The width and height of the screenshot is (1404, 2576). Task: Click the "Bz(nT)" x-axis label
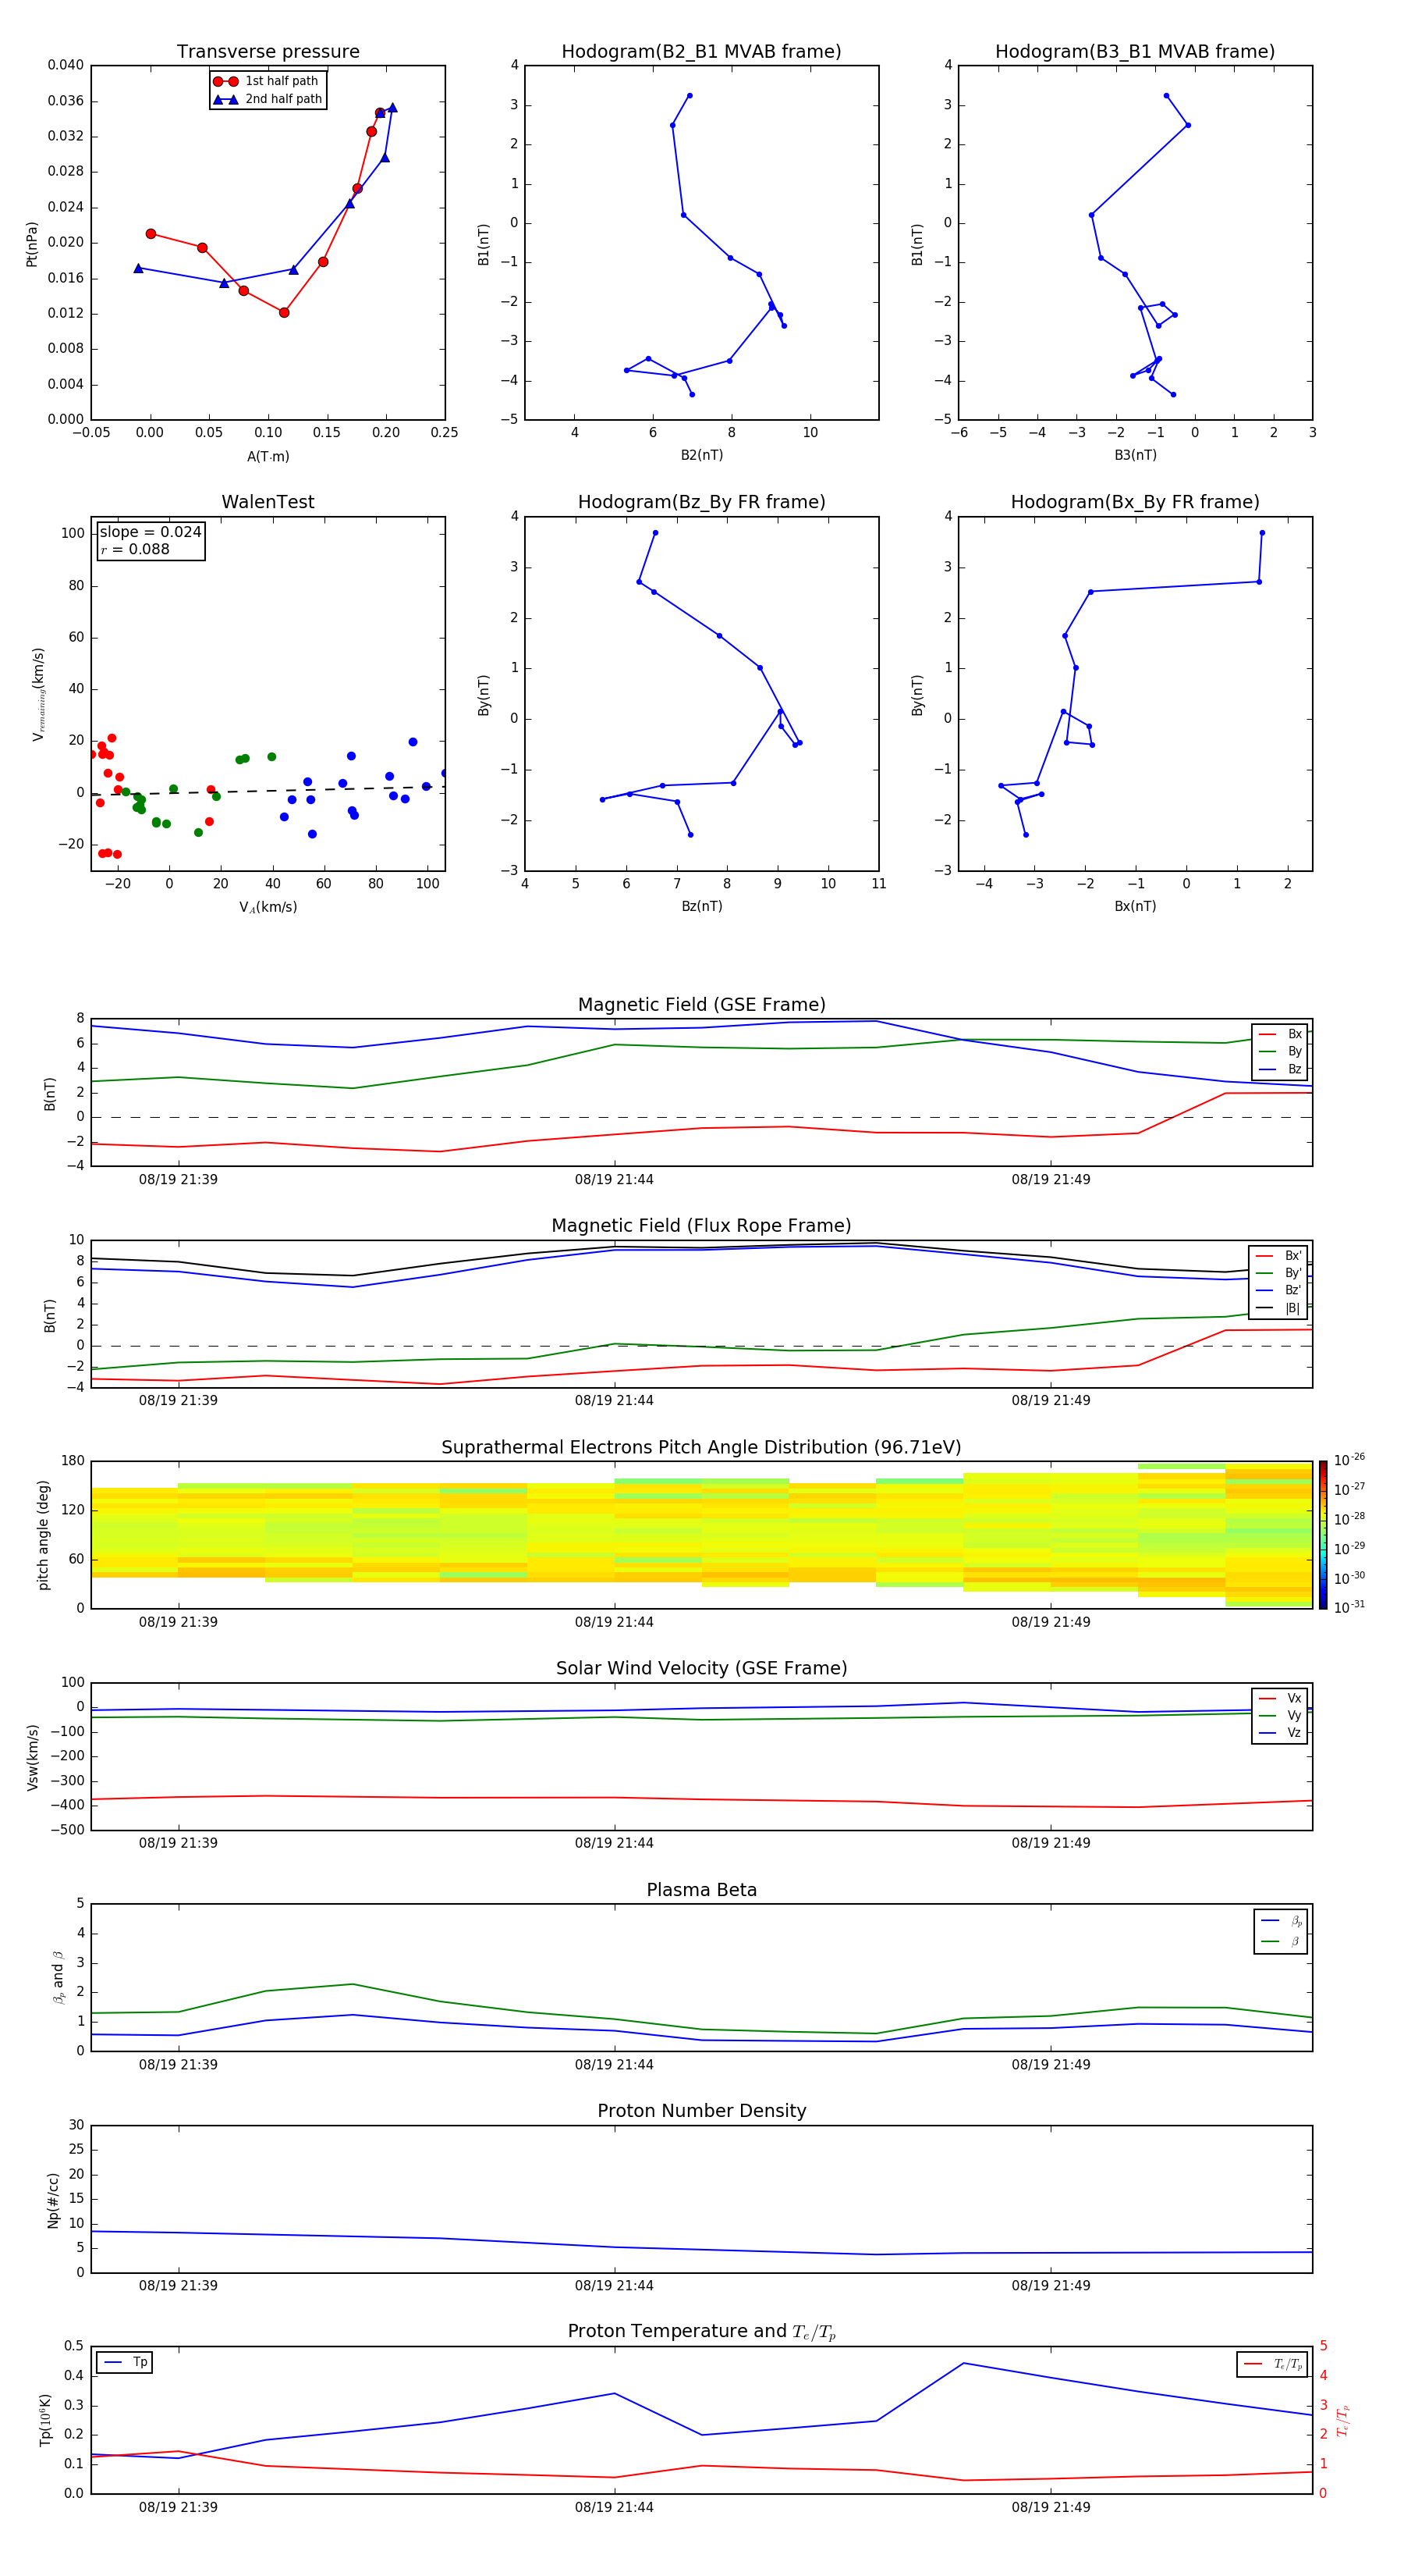coord(701,906)
